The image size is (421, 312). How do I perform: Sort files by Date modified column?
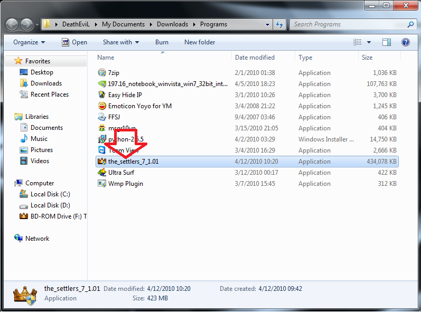(255, 58)
